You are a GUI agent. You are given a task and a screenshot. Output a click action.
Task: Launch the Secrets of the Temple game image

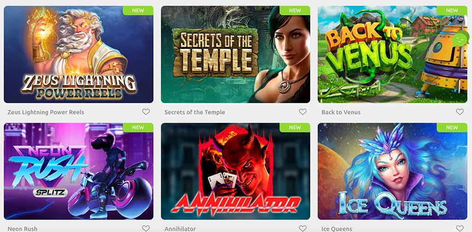(236, 54)
